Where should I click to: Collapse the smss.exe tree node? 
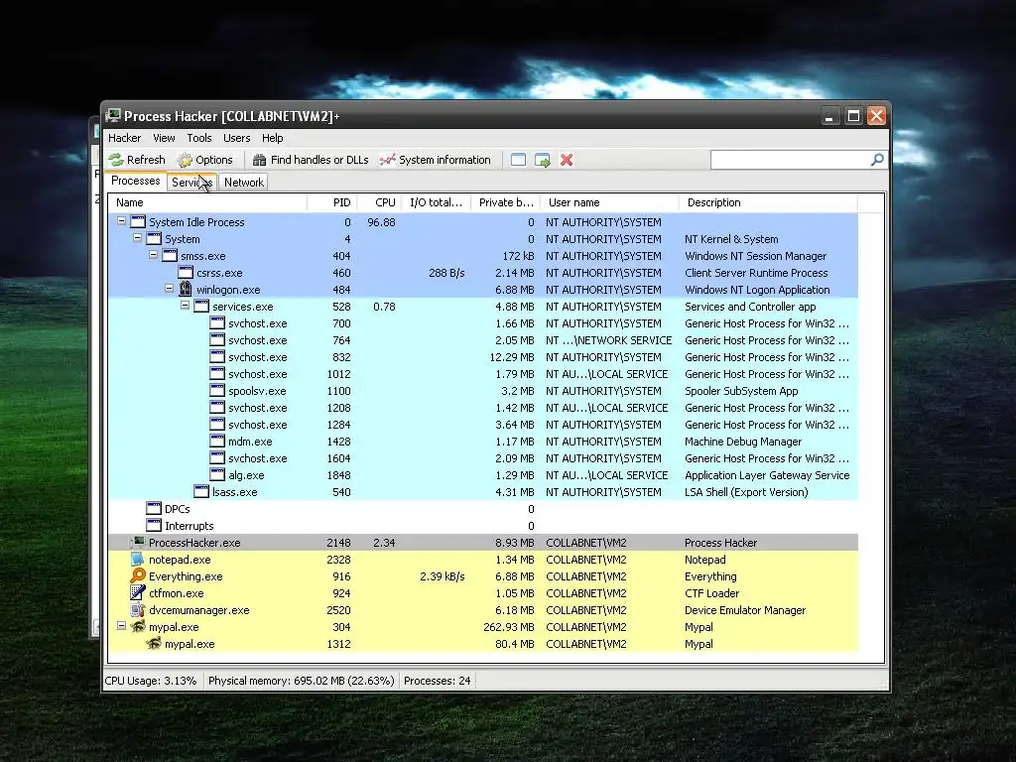pos(154,255)
